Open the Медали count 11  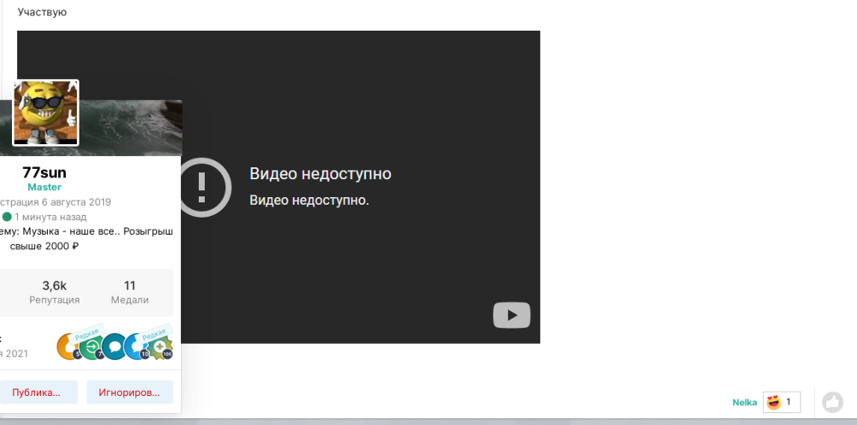[129, 292]
